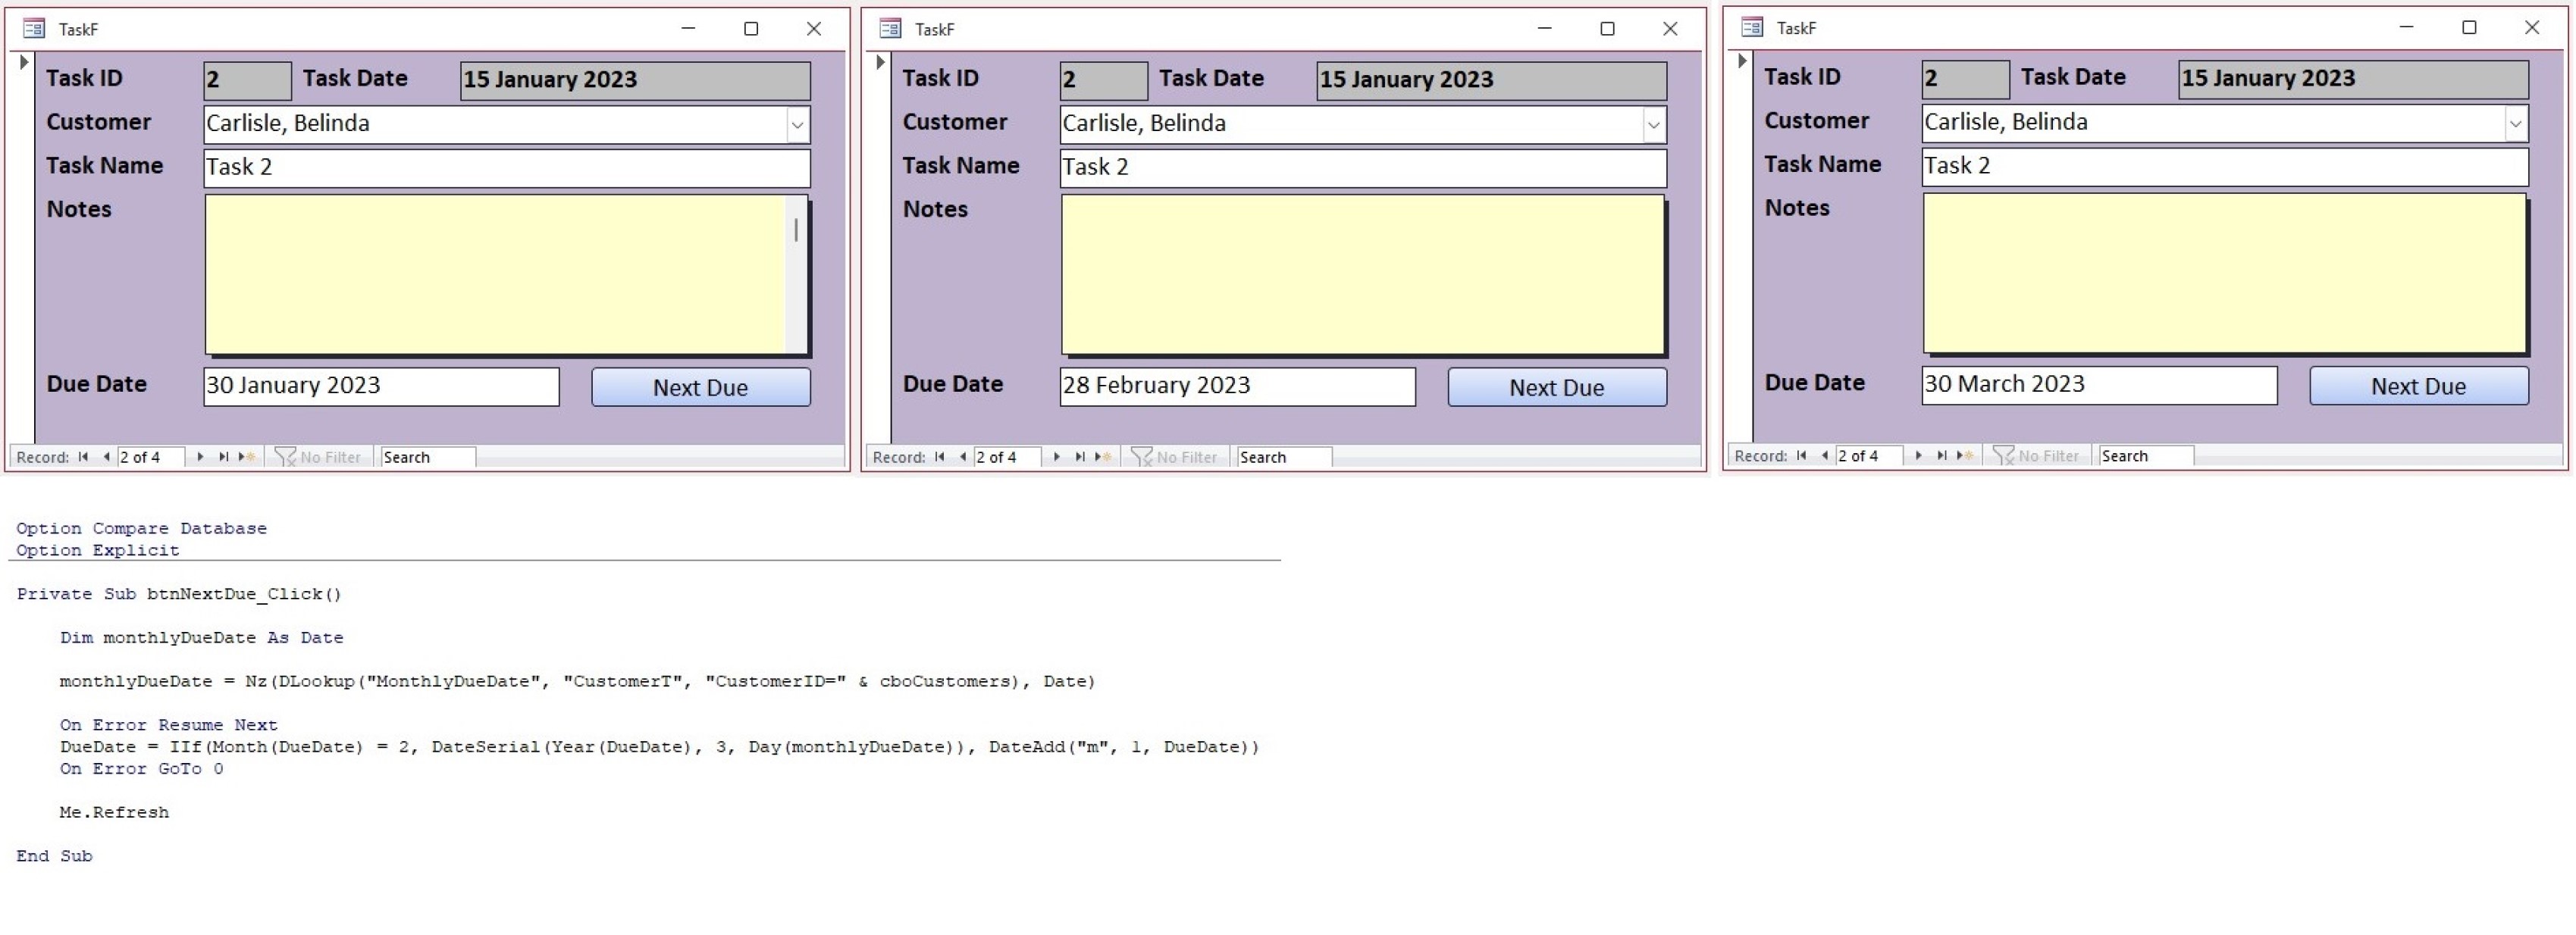Go to the first record in leftmost window
The width and height of the screenshot is (2576, 935).
pyautogui.click(x=84, y=457)
